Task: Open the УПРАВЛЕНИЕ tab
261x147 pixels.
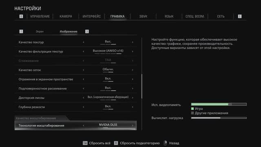Action: coord(40,16)
